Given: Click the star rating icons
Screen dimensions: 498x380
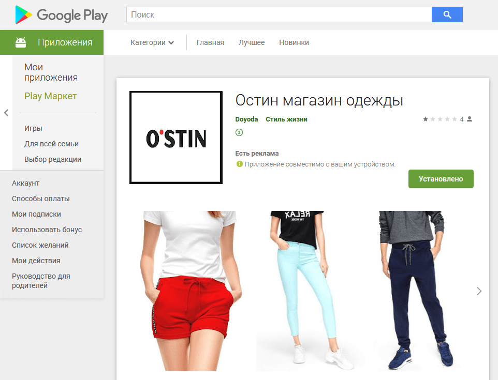Looking at the screenshot, I should [x=440, y=119].
